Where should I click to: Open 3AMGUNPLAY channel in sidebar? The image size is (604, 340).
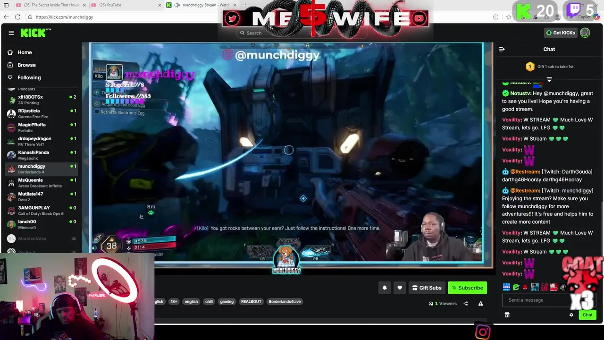42,210
